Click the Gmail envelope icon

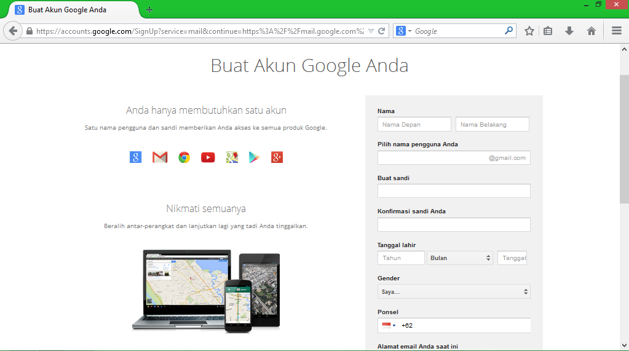(160, 157)
